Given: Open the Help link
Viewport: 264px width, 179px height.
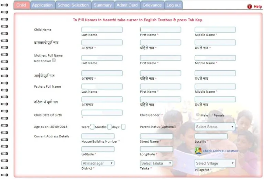Looking at the screenshot, I should pos(258,7).
